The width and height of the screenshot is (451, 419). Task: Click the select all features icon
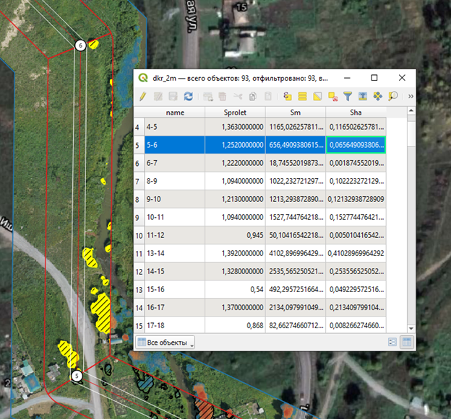(302, 96)
